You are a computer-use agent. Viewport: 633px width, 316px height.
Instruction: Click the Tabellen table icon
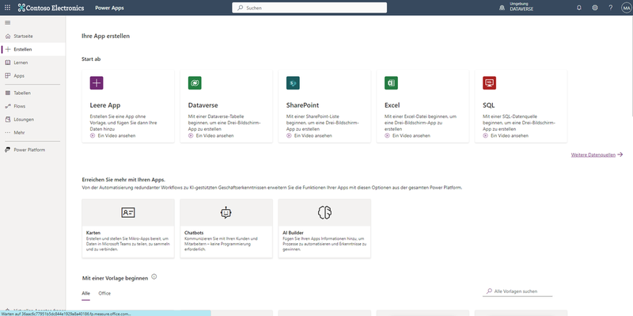[8, 93]
